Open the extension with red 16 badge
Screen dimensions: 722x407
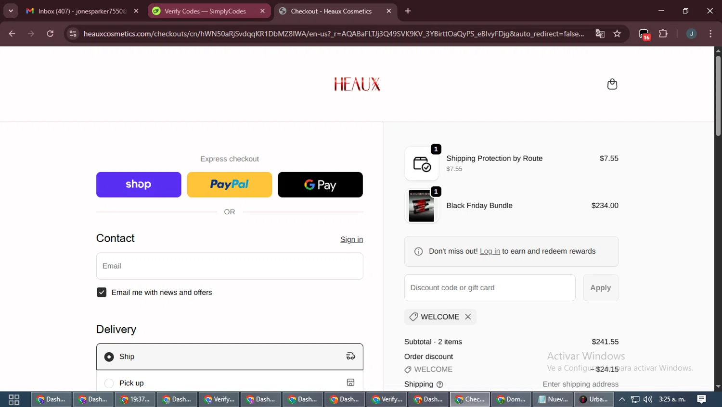[645, 34]
